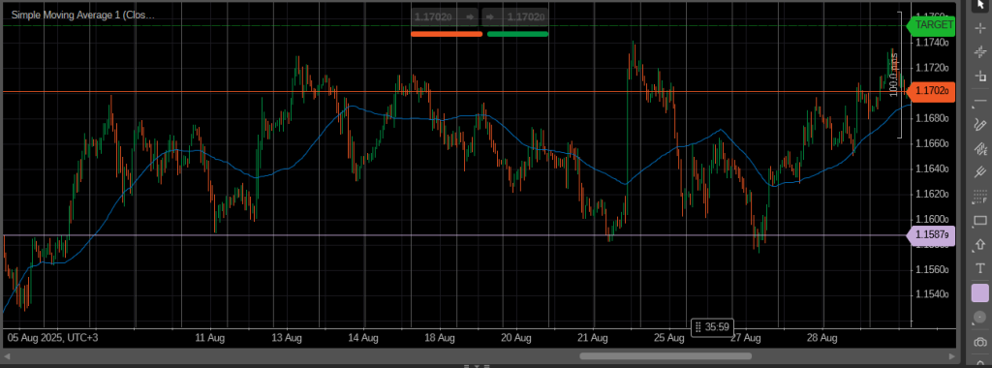Click the 27 Aug date label

745,338
